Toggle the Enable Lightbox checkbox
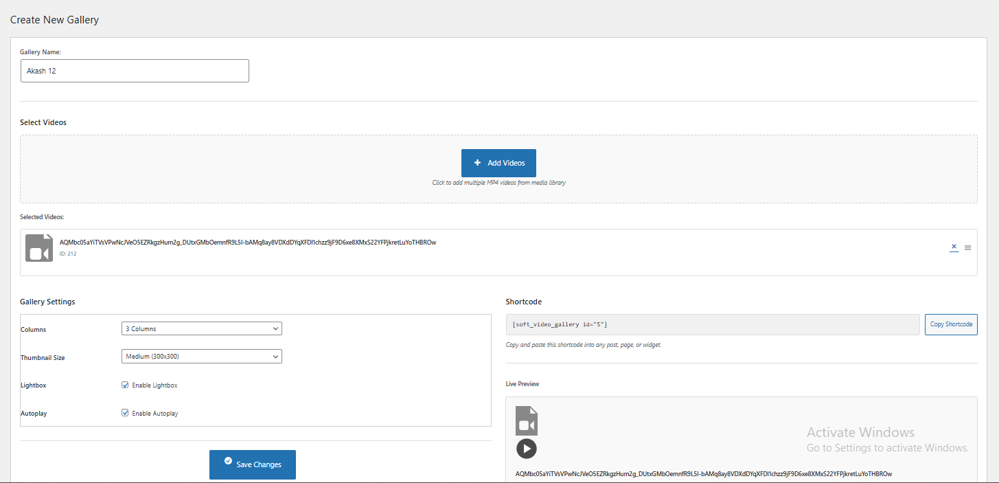 125,385
